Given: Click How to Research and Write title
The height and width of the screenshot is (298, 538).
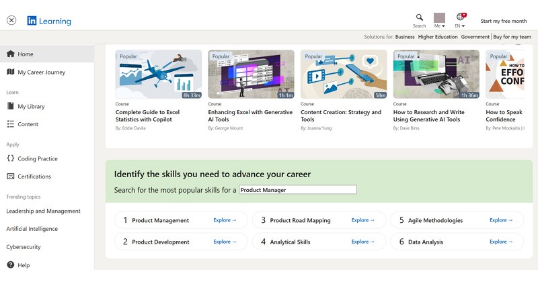Looking at the screenshot, I should [x=429, y=115].
